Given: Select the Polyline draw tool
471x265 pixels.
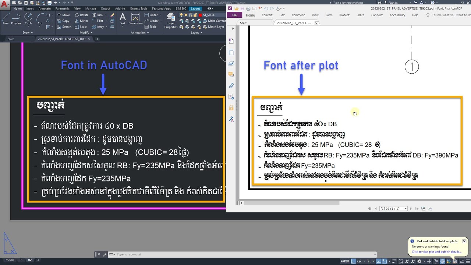Looking at the screenshot, I should pos(16,19).
